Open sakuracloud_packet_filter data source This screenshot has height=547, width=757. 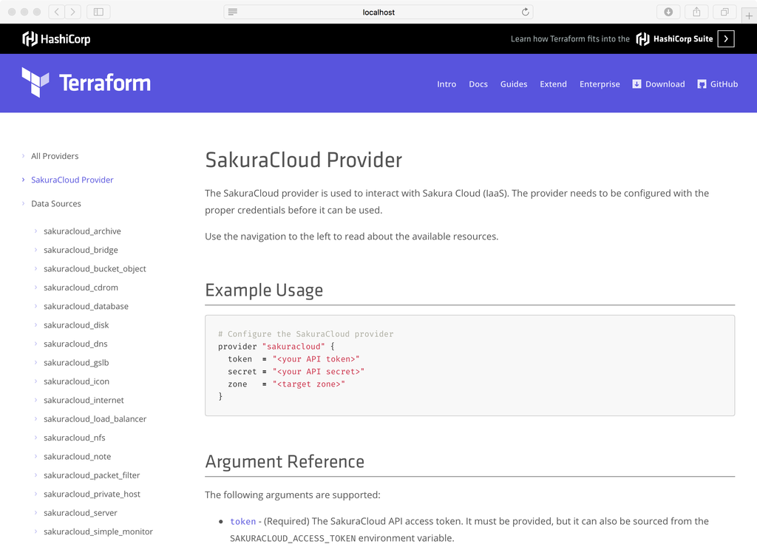click(92, 476)
